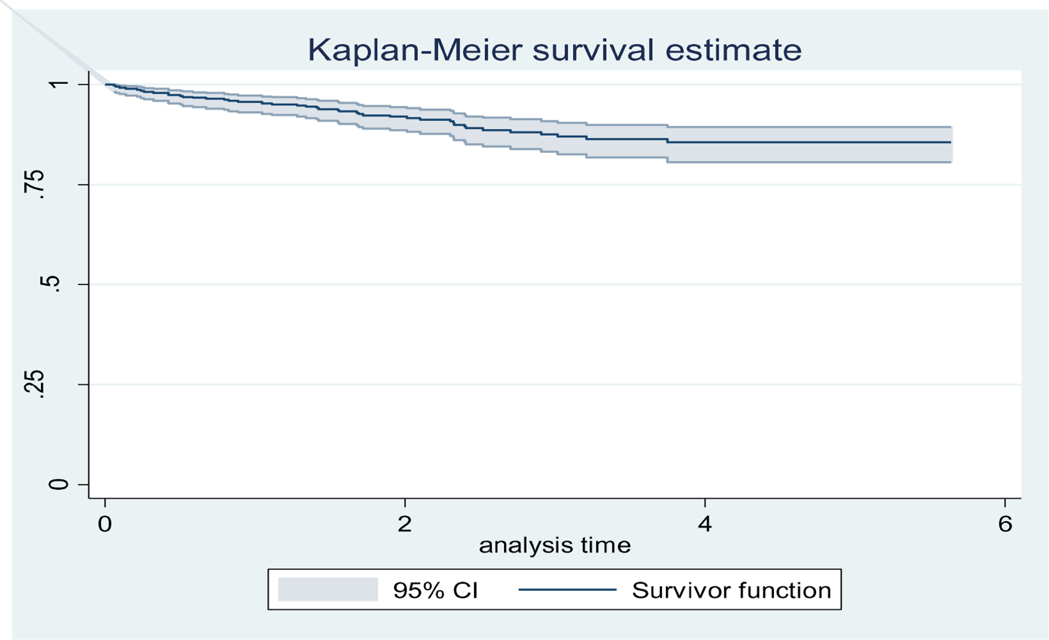
Task: Click the empty plot area below the curve
Action: point(554,334)
